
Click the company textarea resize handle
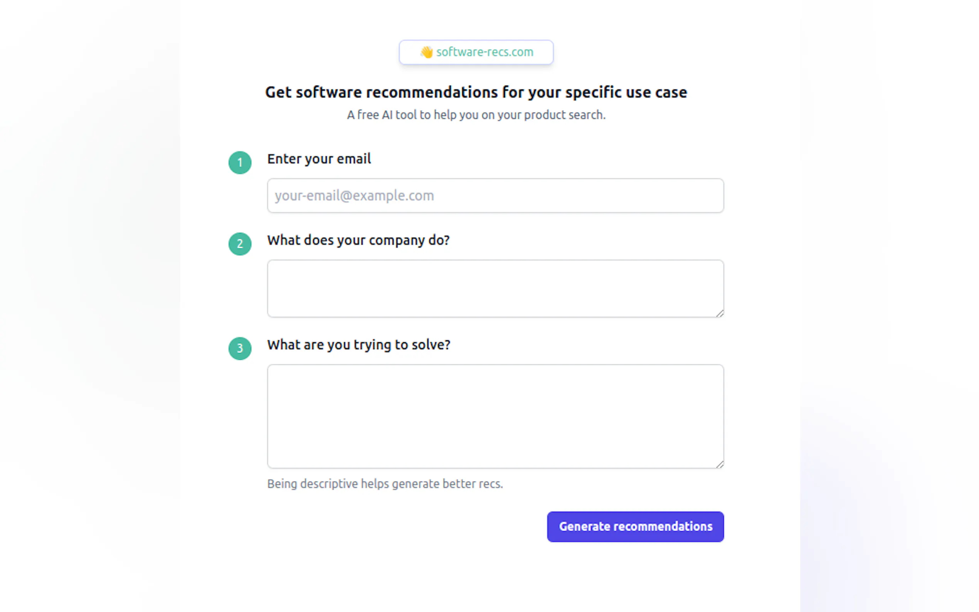720,313
